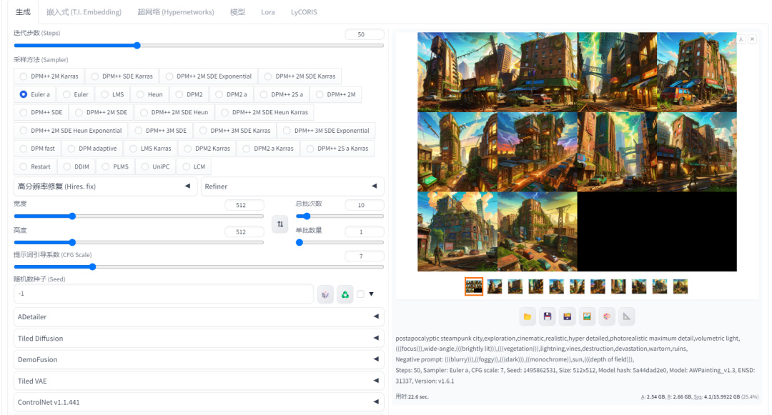Focus the Seed input field showing -1
The width and height of the screenshot is (772, 415).
164,294
